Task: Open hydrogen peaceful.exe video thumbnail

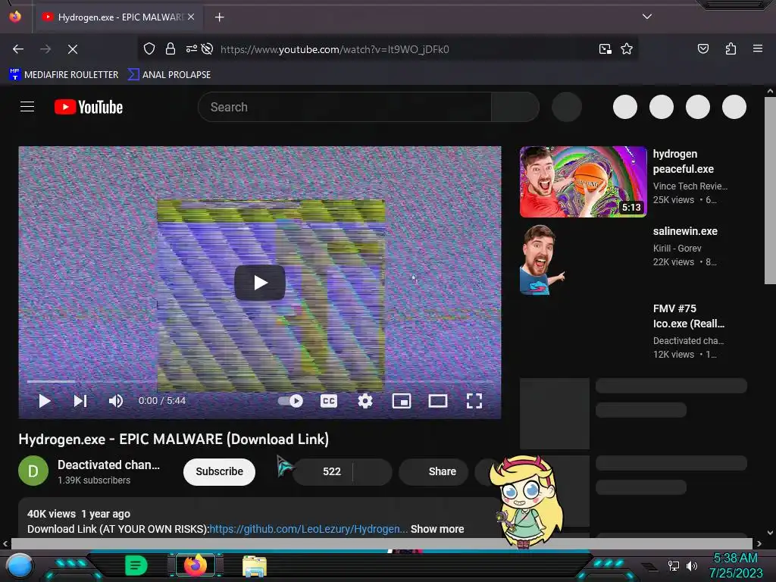Action: tap(583, 182)
